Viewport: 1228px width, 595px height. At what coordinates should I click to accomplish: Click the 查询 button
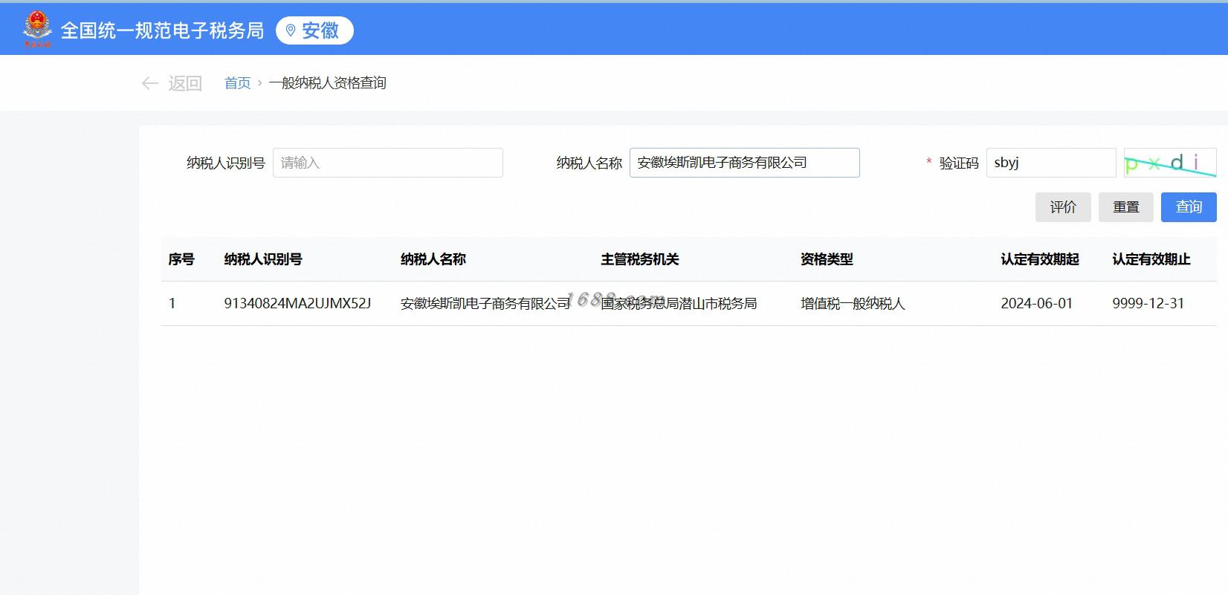[x=1189, y=207]
